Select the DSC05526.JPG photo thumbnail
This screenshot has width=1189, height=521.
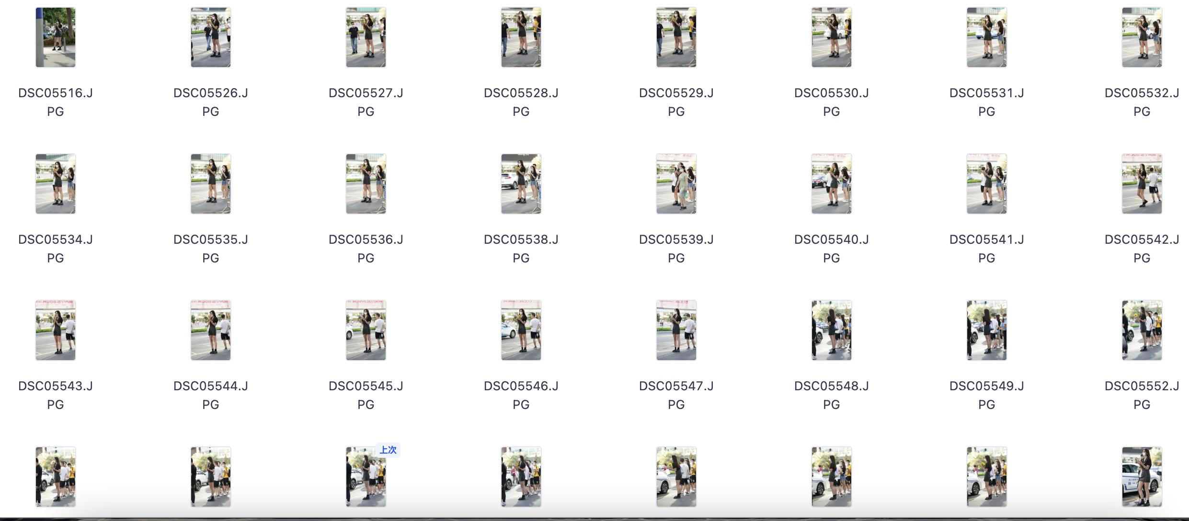[x=211, y=37]
